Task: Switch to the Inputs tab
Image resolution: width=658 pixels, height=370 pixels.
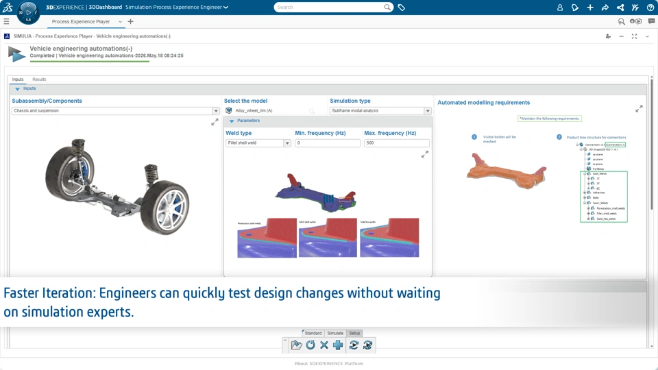Action: (x=18, y=79)
